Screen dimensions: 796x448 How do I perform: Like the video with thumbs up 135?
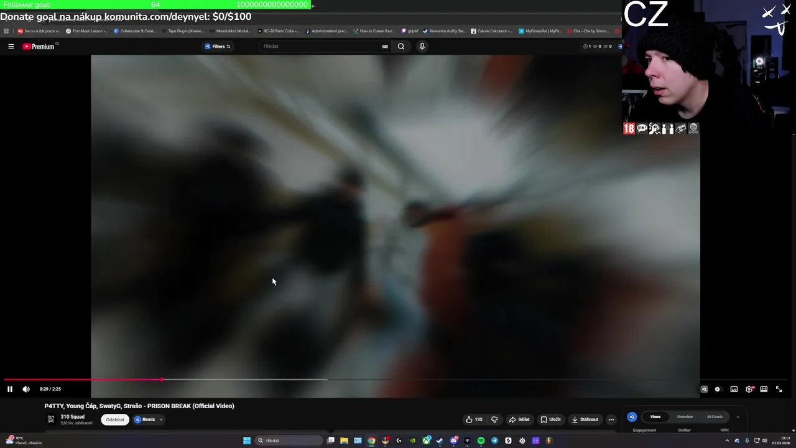(x=474, y=419)
